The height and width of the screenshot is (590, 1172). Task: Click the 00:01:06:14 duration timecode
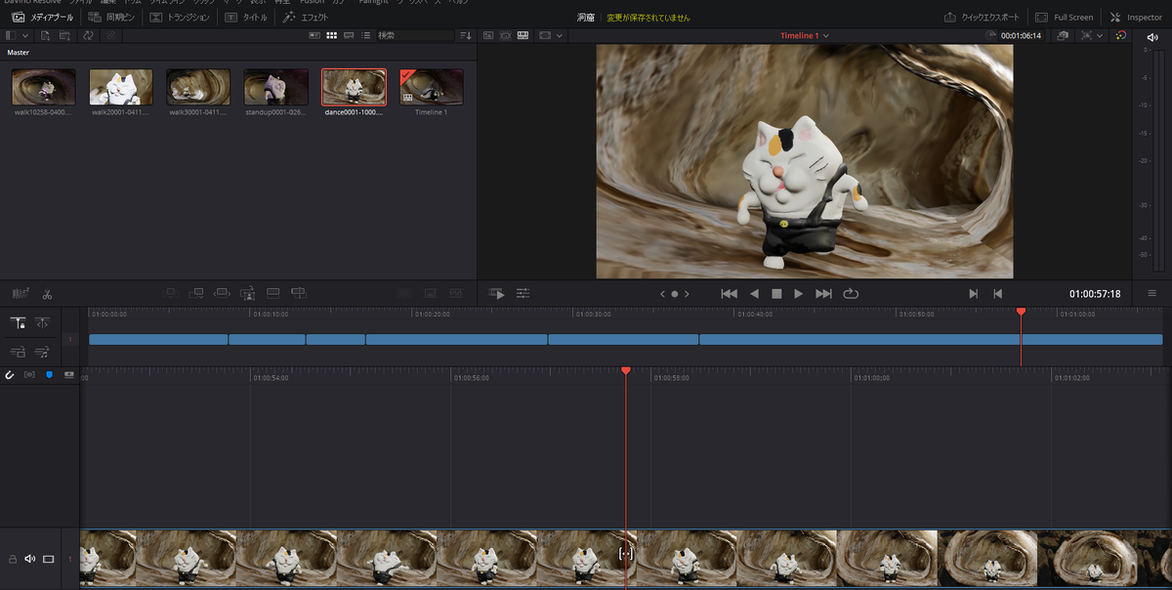pos(1022,35)
